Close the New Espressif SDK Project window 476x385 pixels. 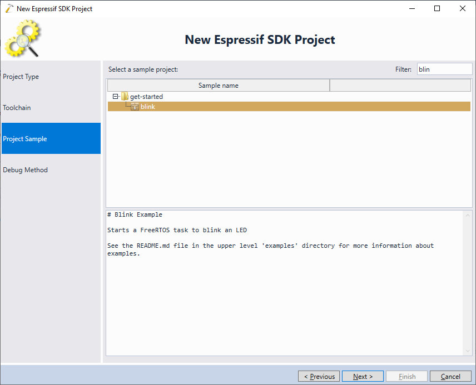[462, 8]
